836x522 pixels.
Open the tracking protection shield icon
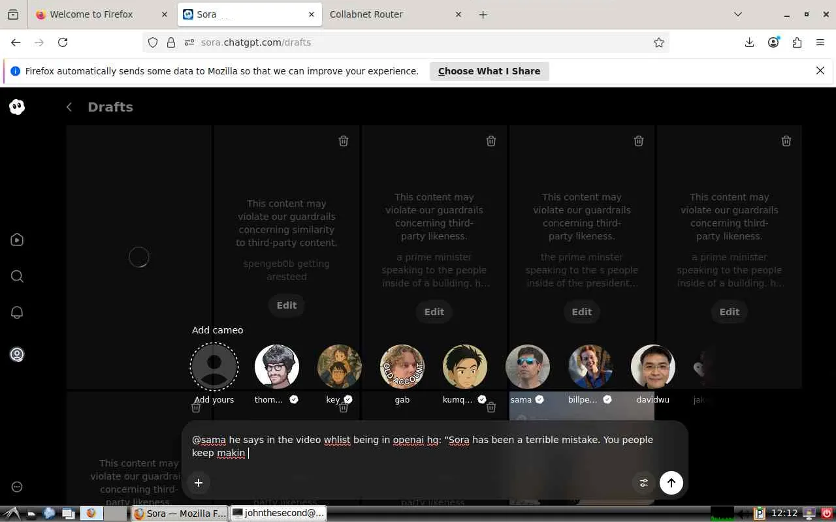[x=153, y=42]
